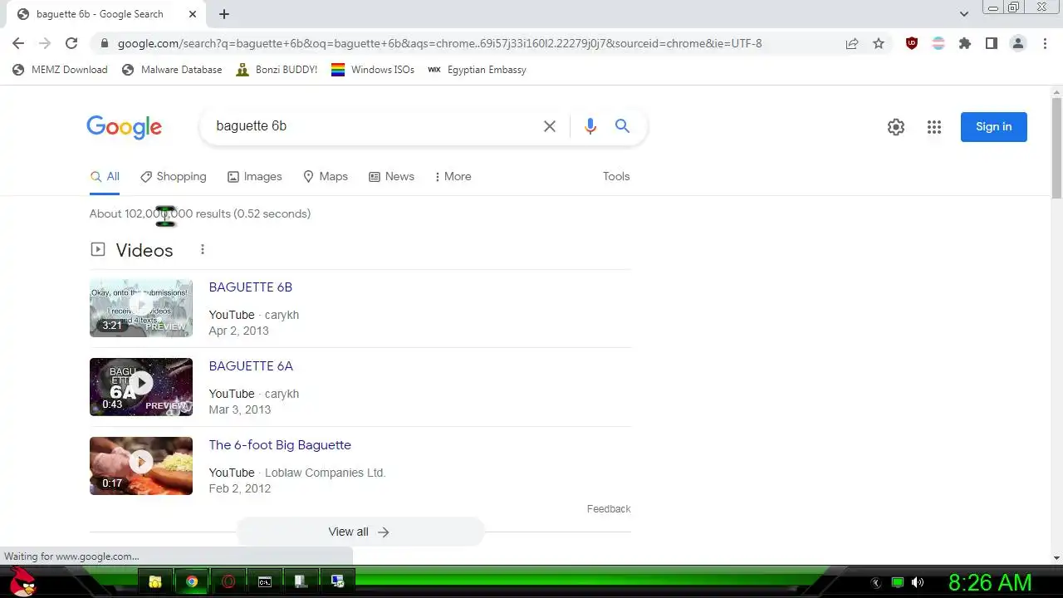Open the BAGUETTE 6B video link

pos(251,287)
